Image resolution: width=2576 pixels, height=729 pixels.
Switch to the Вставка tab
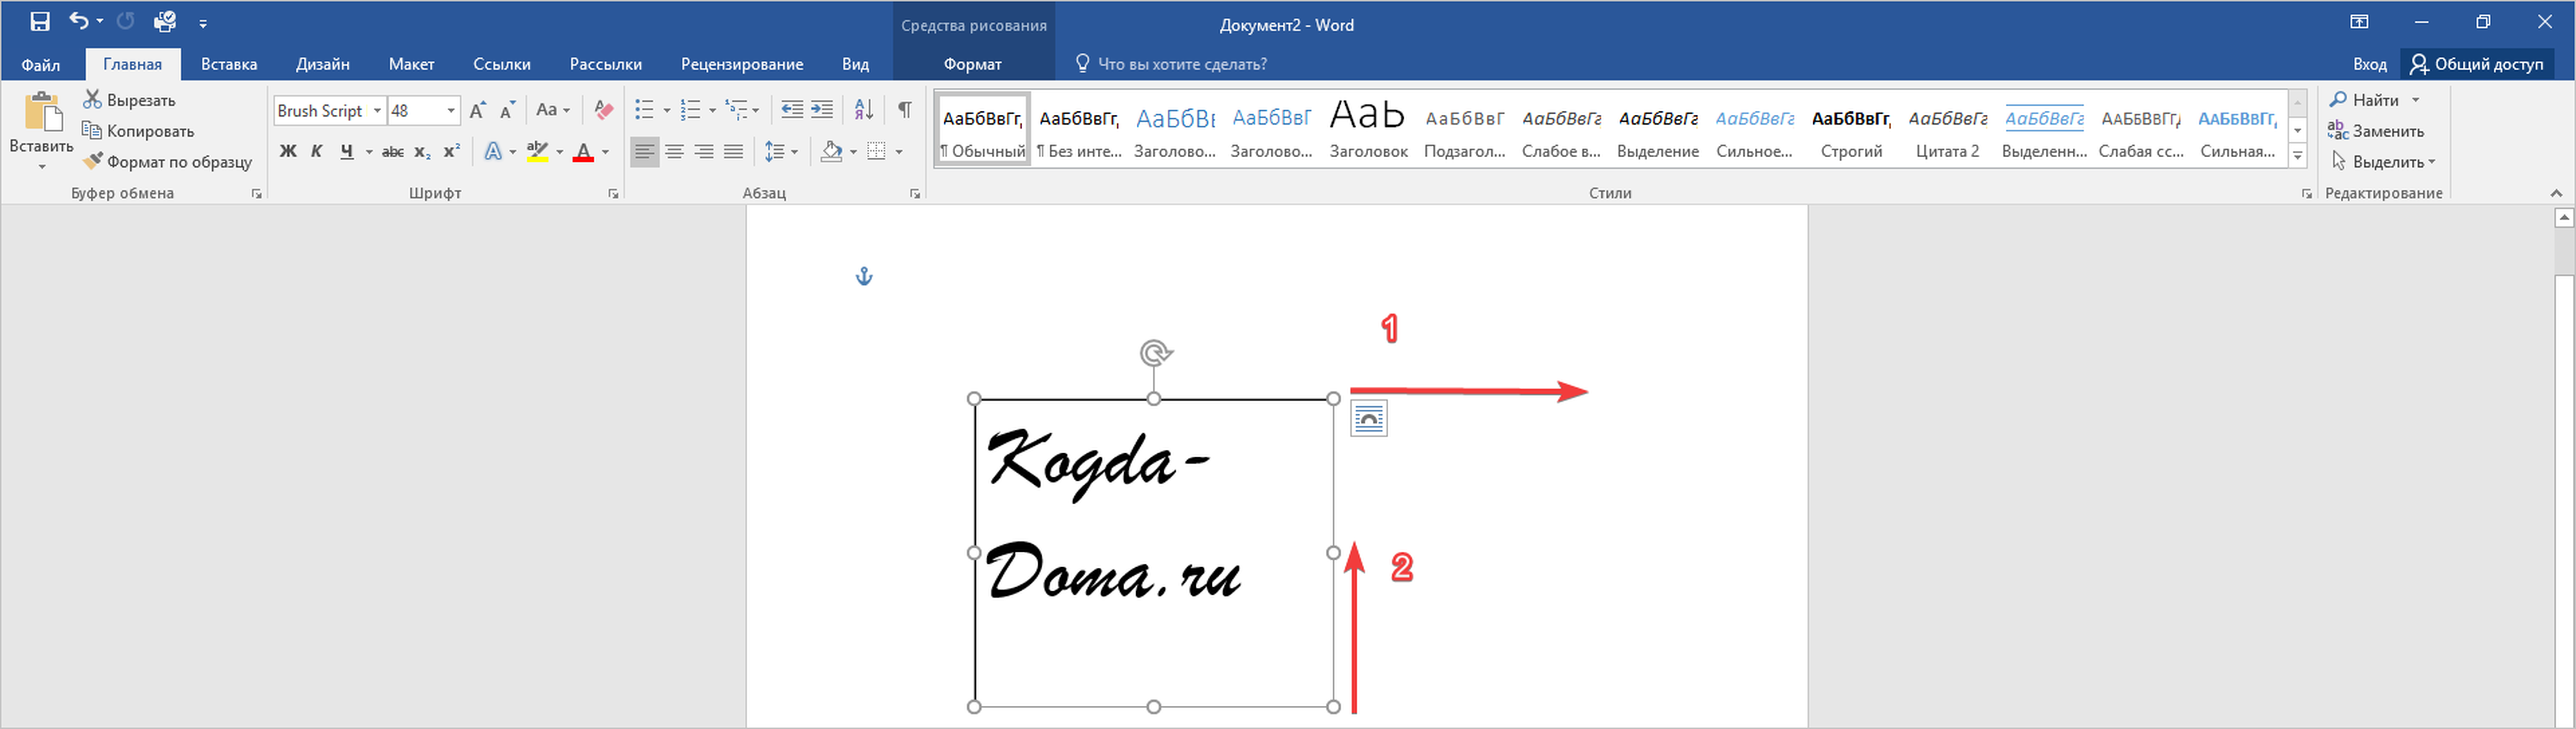[229, 64]
